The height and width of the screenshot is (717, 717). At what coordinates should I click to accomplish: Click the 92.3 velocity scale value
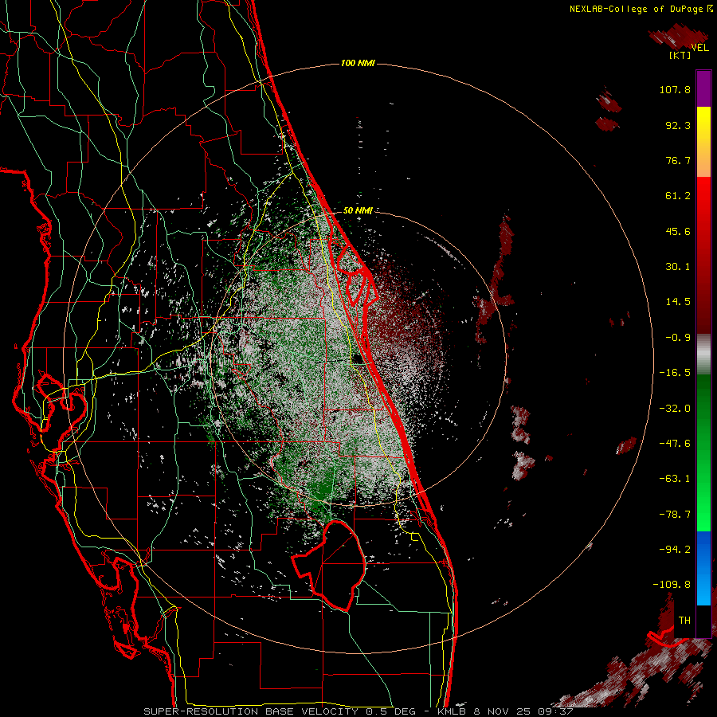coord(678,125)
